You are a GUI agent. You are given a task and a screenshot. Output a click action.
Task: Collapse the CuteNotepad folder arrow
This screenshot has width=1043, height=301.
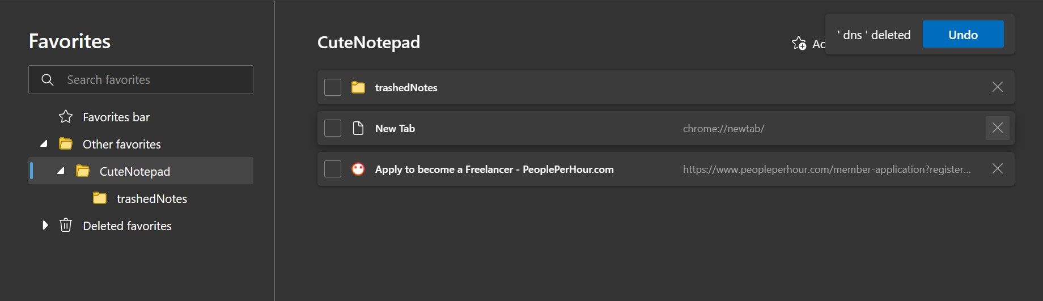61,171
